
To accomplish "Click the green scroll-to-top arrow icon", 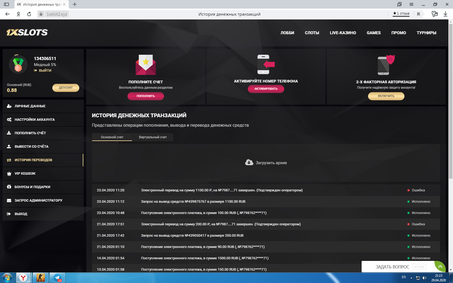I will tap(440, 267).
